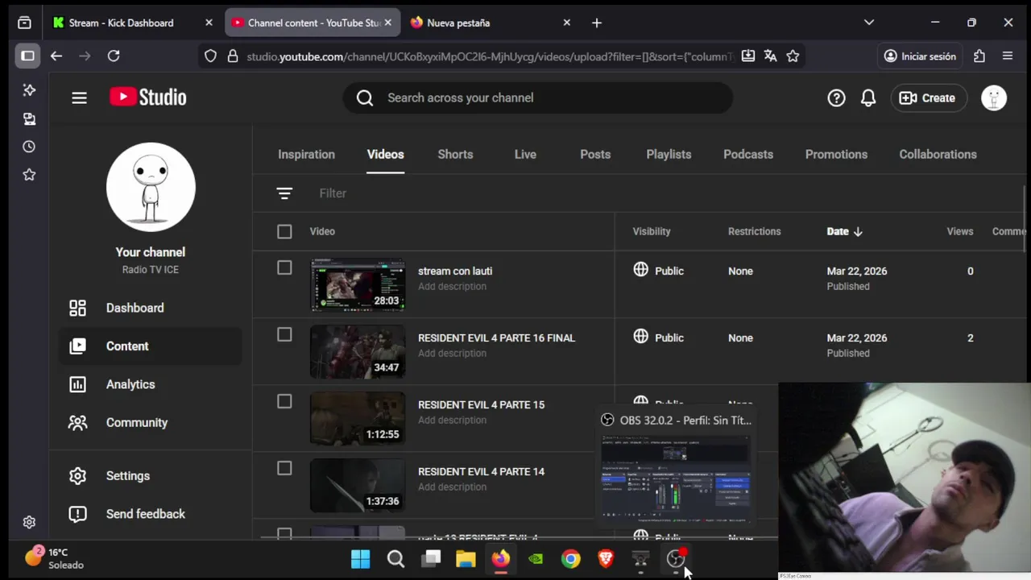Open the Analytics section
Viewport: 1031px width, 580px height.
pyautogui.click(x=151, y=384)
